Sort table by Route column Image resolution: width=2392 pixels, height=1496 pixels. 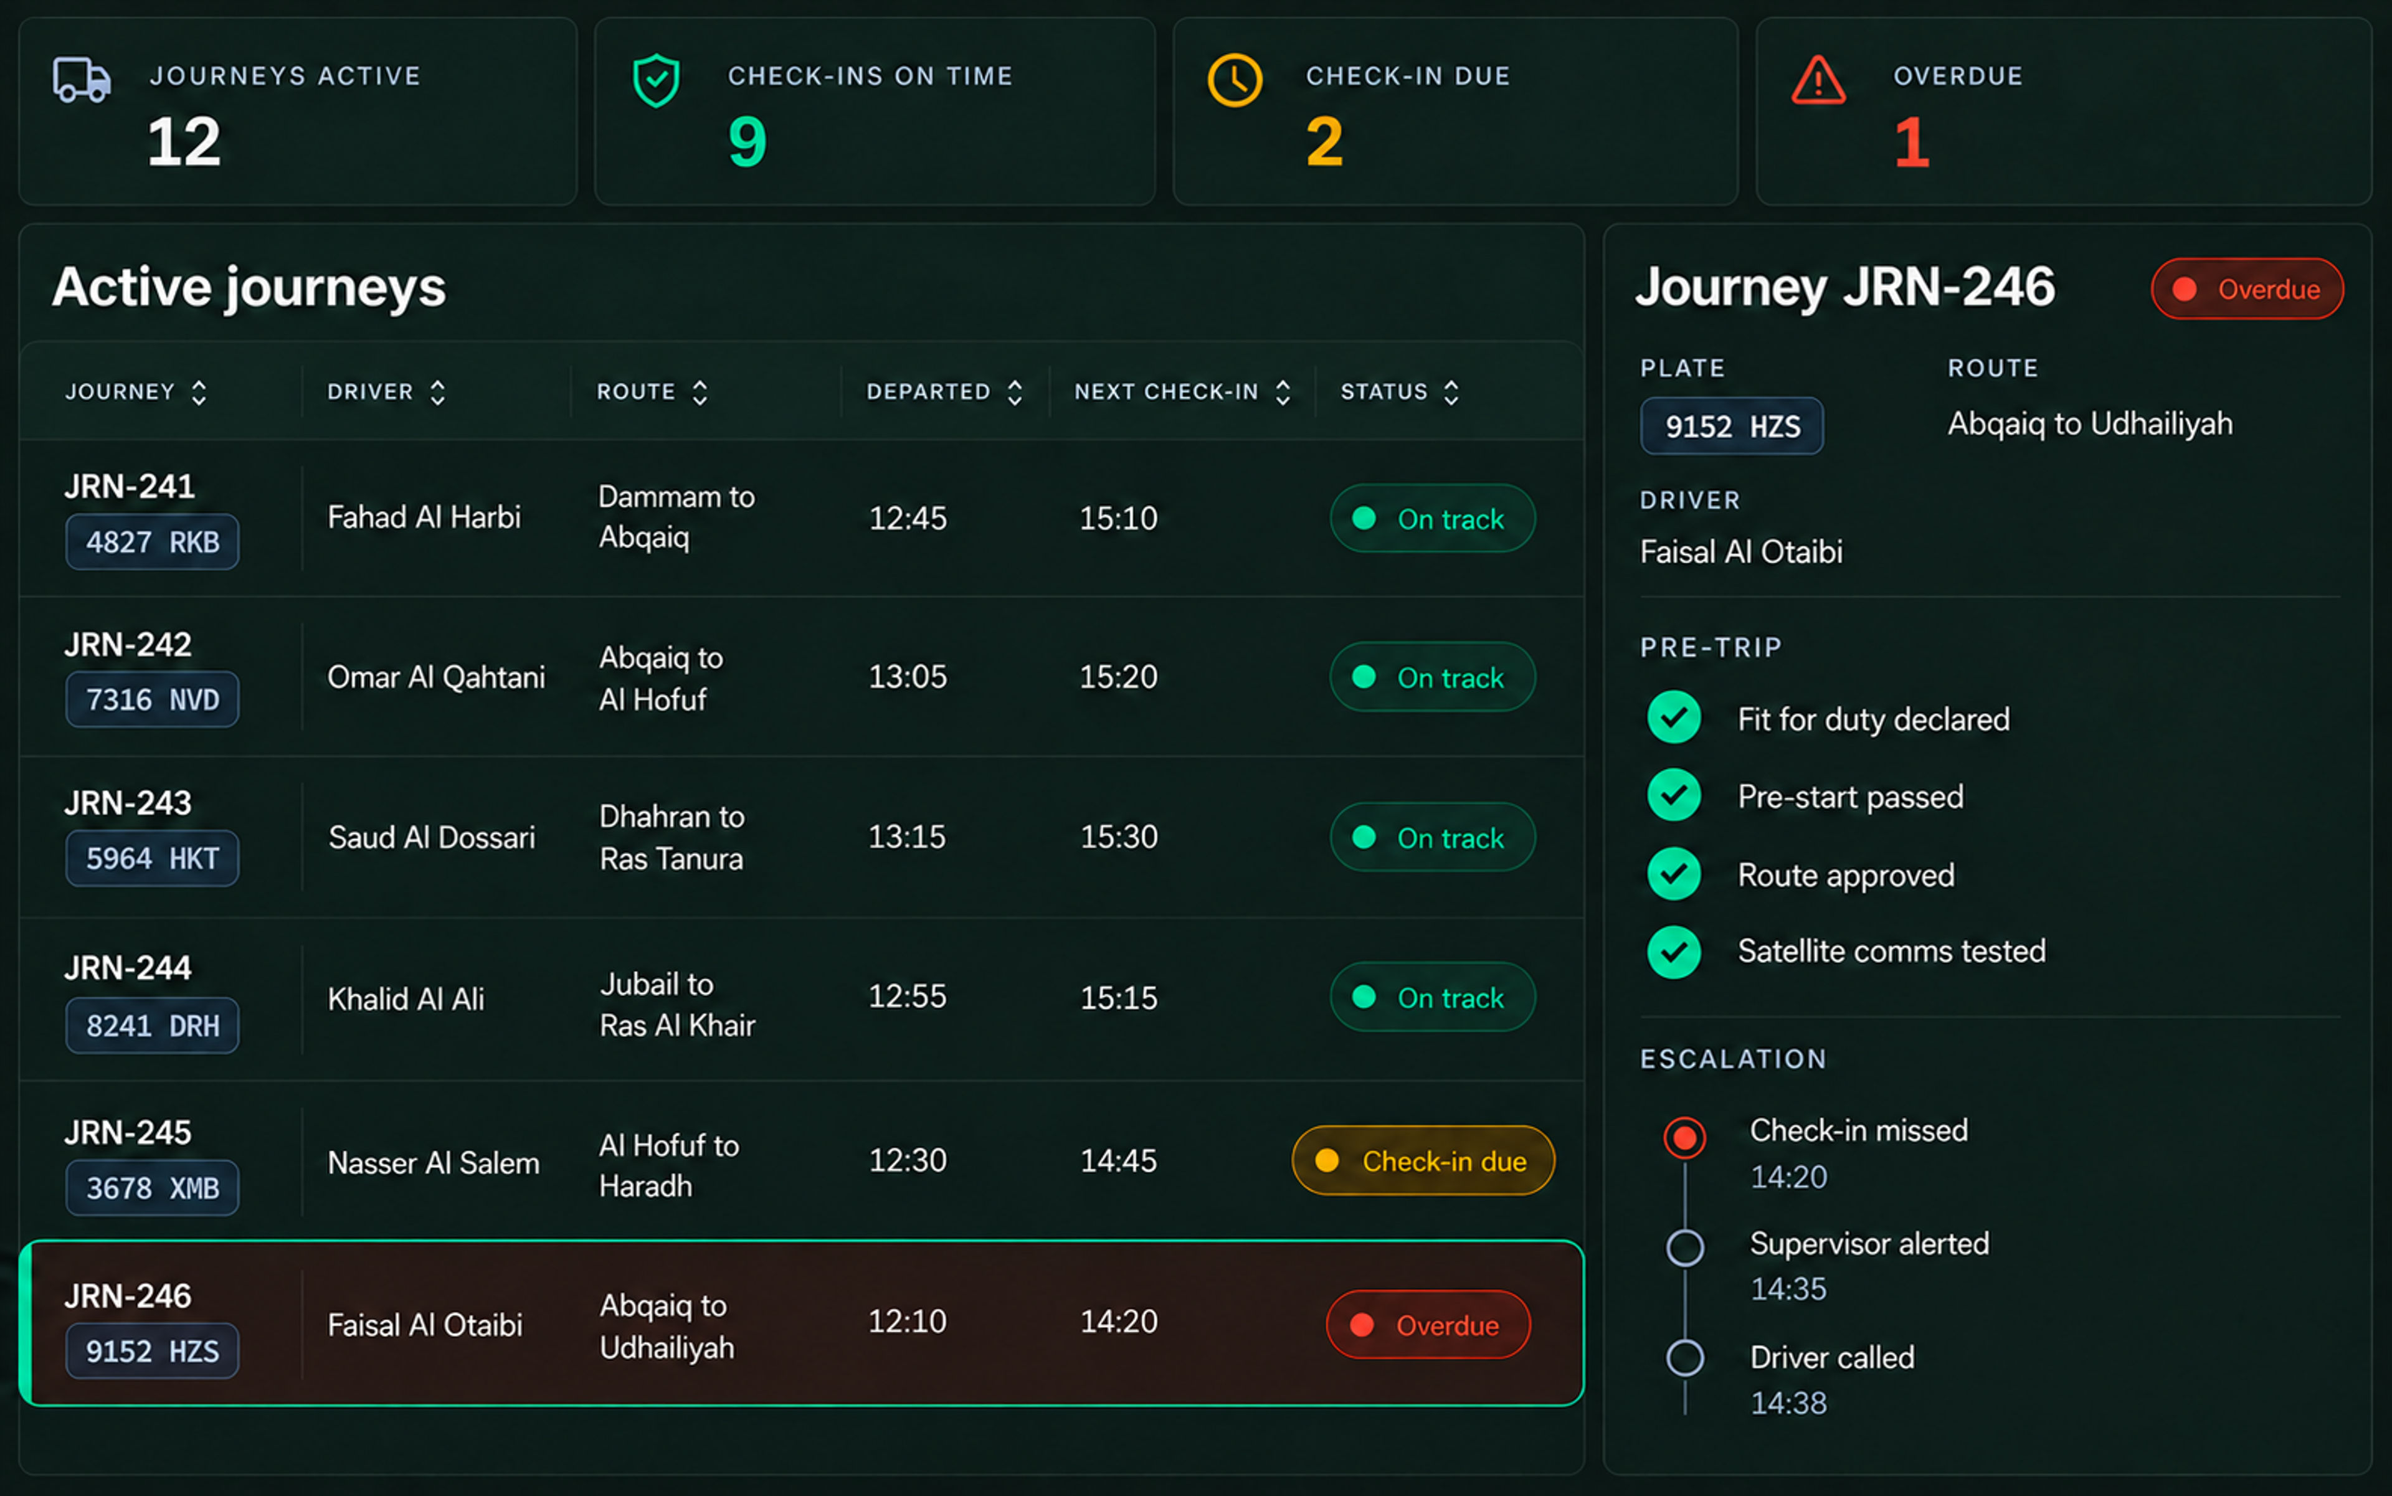700,392
